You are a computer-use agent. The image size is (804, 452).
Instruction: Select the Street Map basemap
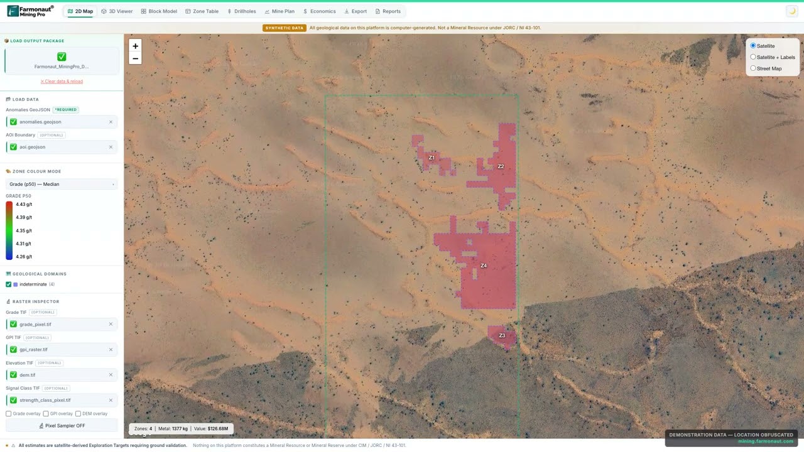pos(753,68)
